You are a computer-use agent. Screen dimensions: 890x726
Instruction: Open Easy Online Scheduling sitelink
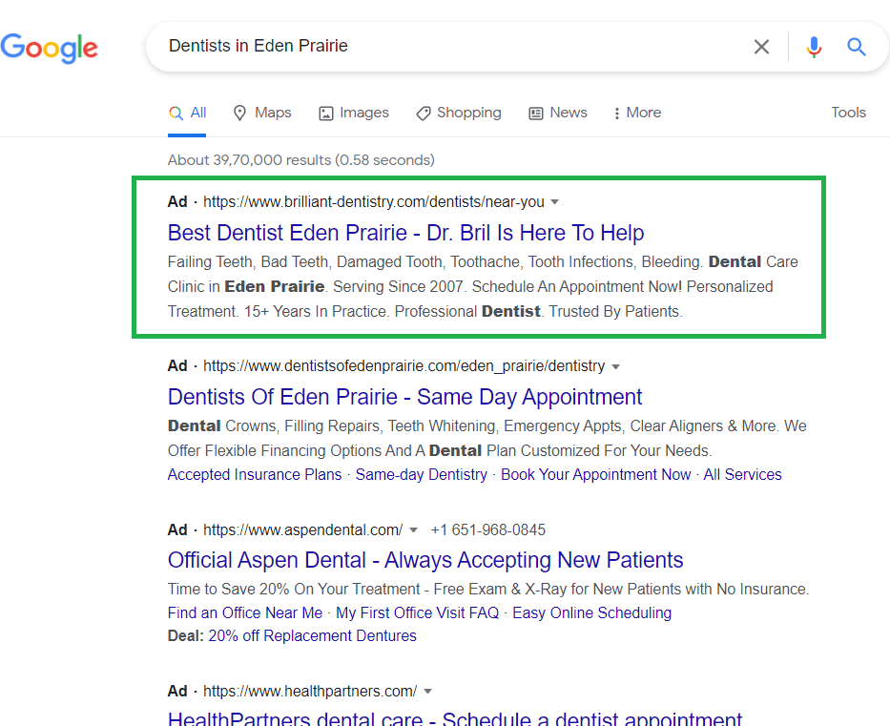click(x=592, y=613)
